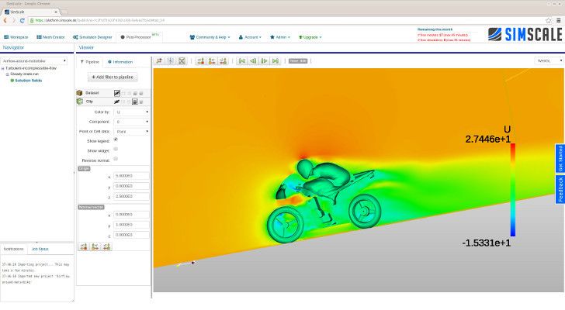Click the normal vector z input field
Image resolution: width=565 pixels, height=310 pixels.
coord(131,235)
